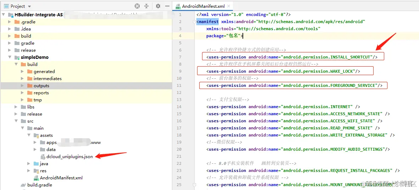The height and width of the screenshot is (190, 419).
Task: Click the locate/scroll-from-source target icon
Action: pos(137,6)
